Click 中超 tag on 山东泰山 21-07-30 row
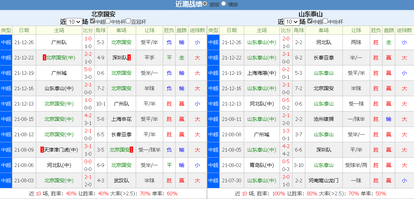This screenshot has height=199, width=414. 213,181
